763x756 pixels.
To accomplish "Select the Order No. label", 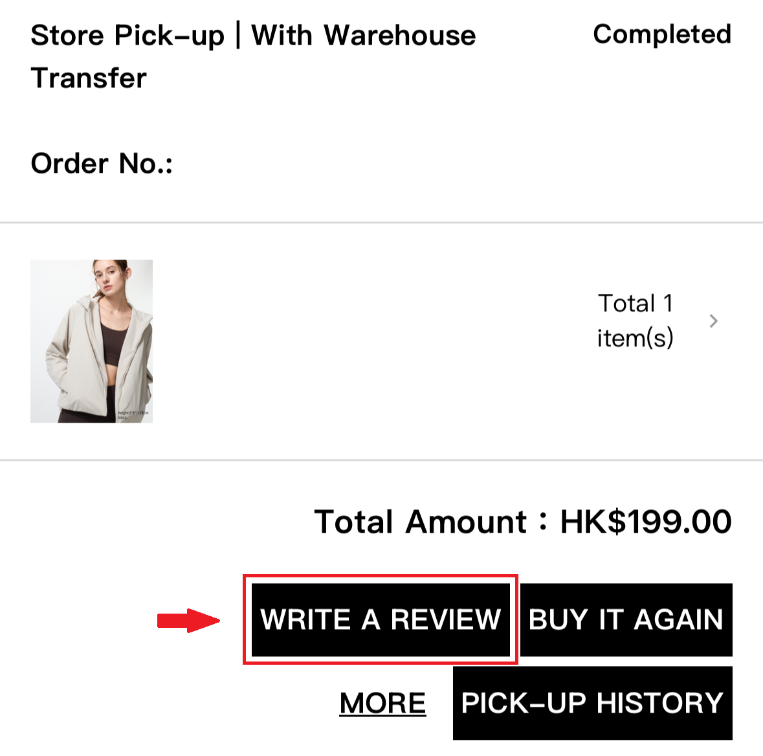I will pyautogui.click(x=102, y=164).
